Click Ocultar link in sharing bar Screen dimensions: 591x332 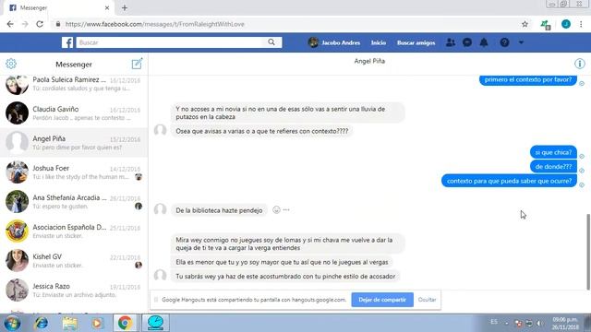[427, 300]
